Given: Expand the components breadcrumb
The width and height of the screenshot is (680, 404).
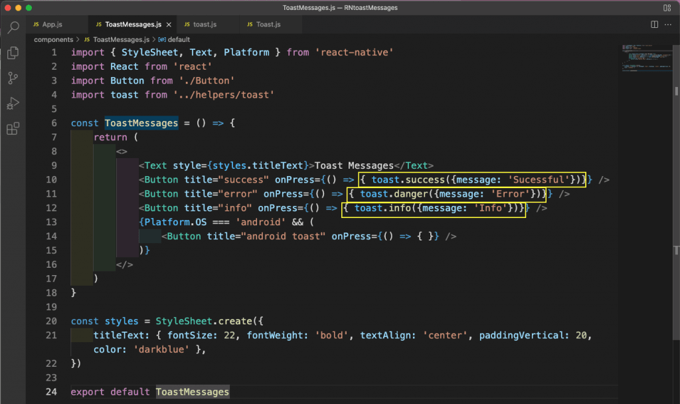Looking at the screenshot, I should [54, 39].
